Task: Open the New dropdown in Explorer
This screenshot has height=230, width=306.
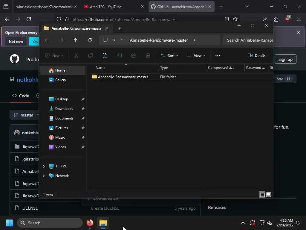Action: point(54,56)
